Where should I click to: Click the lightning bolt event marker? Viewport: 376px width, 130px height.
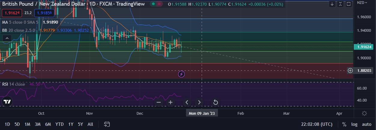181,74
